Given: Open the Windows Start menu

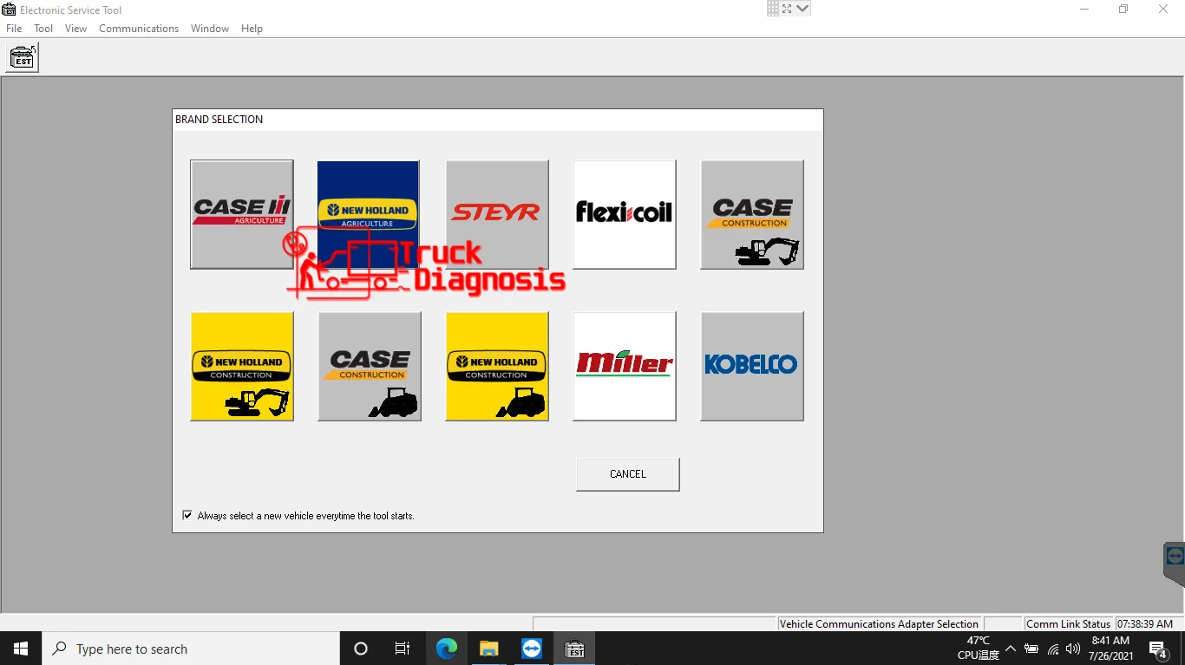Looking at the screenshot, I should click(21, 649).
